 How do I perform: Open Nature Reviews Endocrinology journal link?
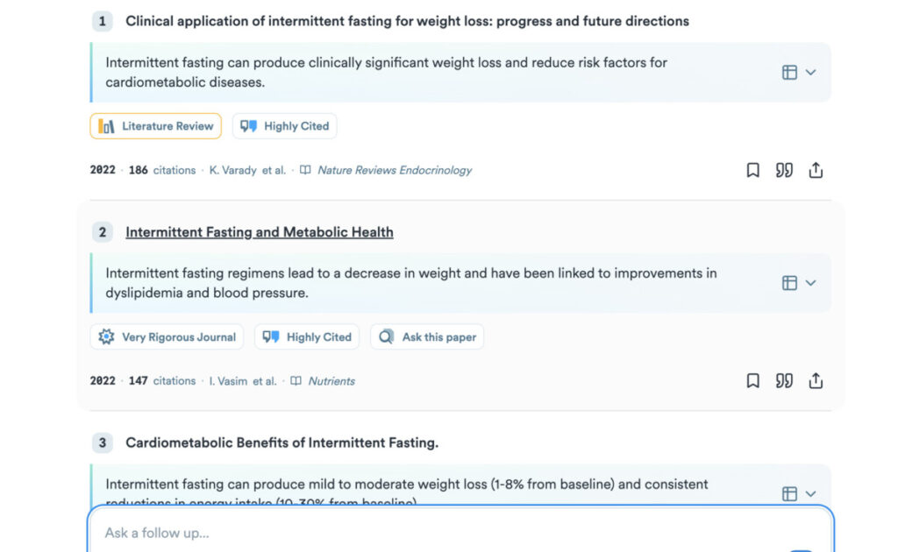point(395,170)
